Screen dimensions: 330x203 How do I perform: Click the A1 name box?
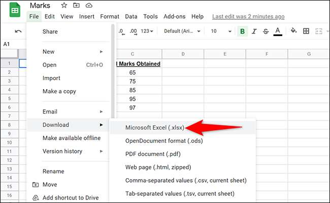click(7, 44)
